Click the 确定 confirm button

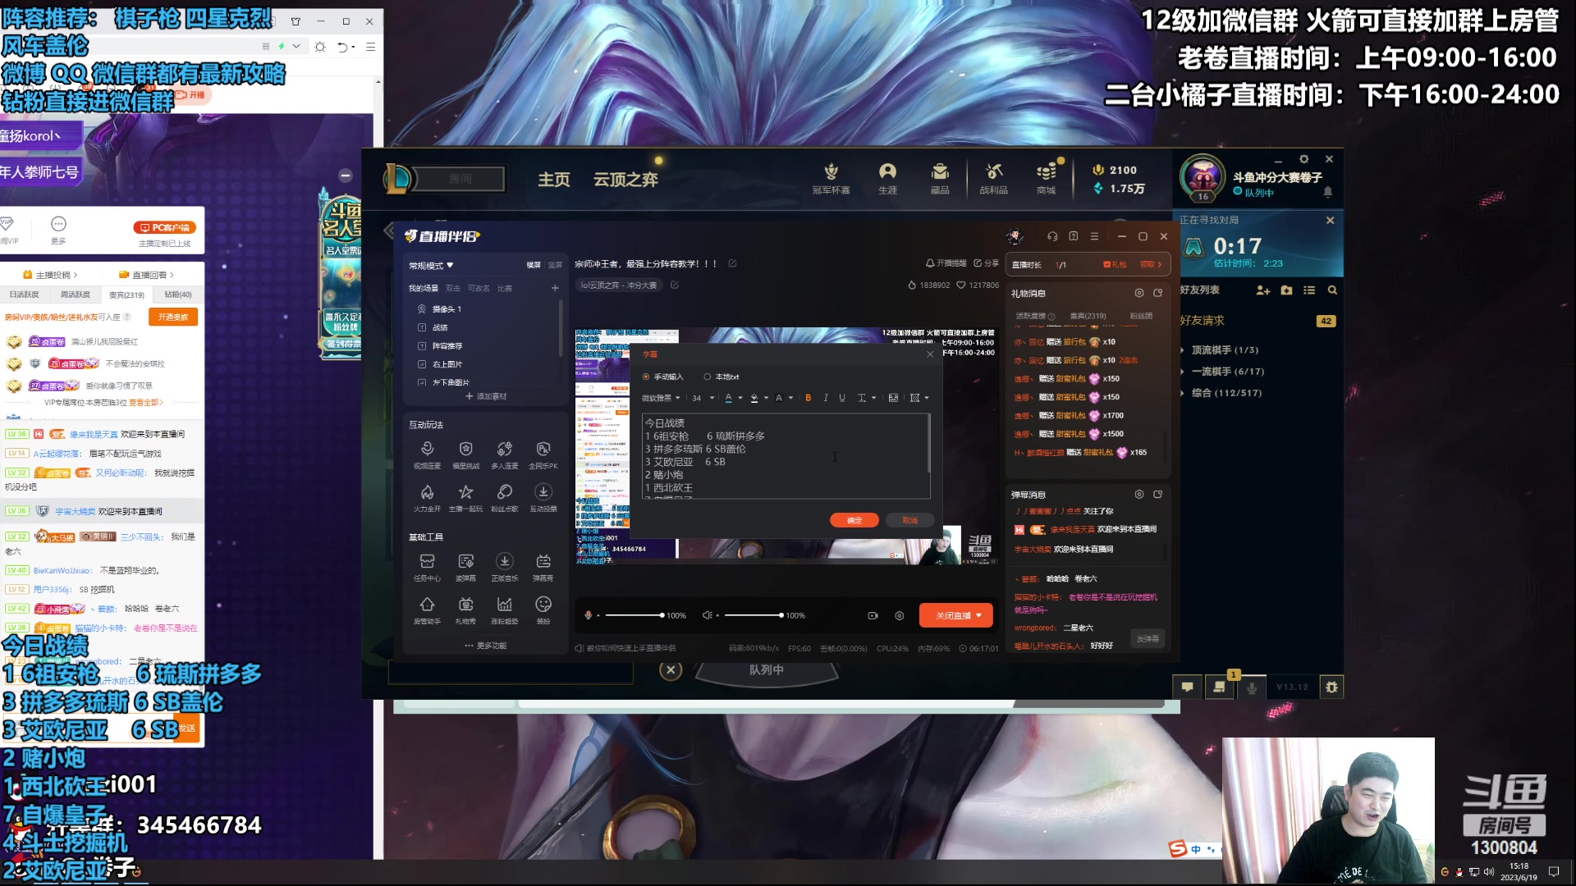[854, 520]
